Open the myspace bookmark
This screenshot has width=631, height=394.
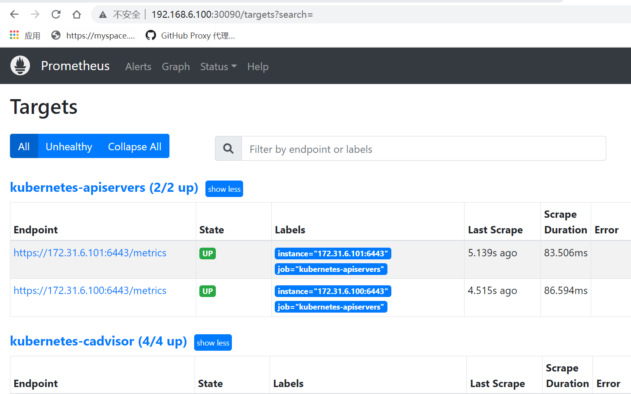pos(93,36)
